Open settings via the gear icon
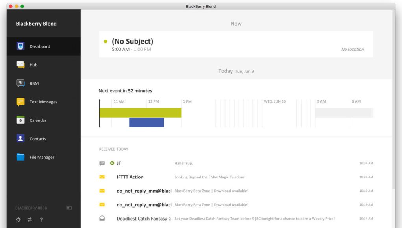The height and width of the screenshot is (228, 402). point(18,220)
